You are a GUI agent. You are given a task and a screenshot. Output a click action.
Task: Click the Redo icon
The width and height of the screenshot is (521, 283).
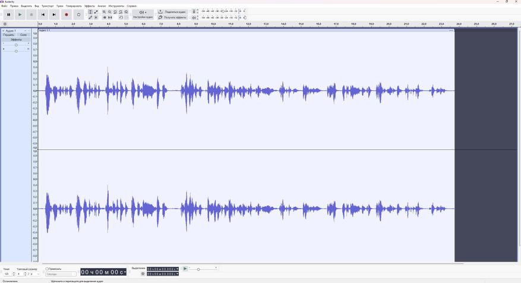coord(127,17)
